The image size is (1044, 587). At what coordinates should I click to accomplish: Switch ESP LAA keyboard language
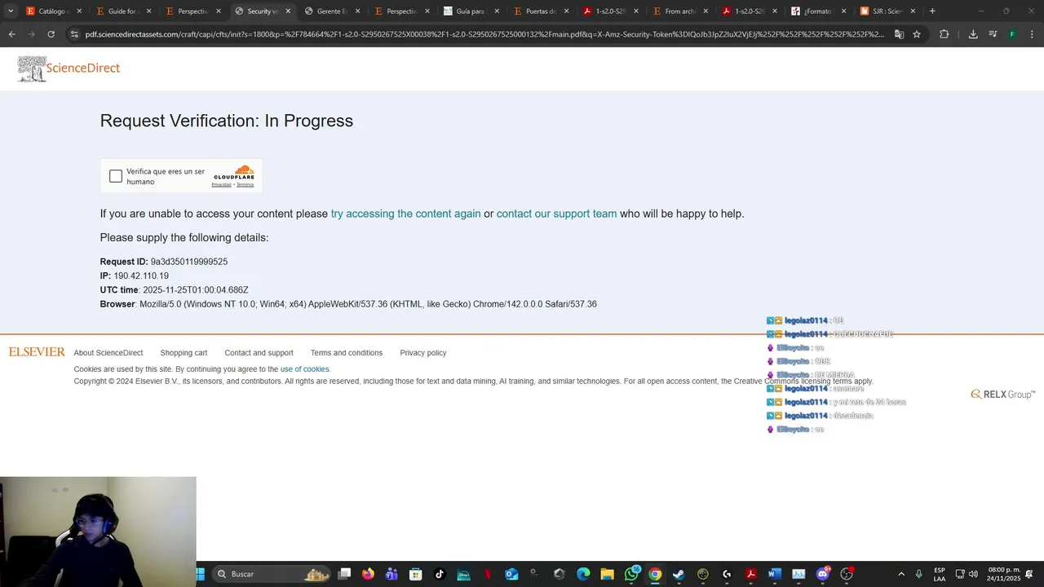(x=940, y=574)
